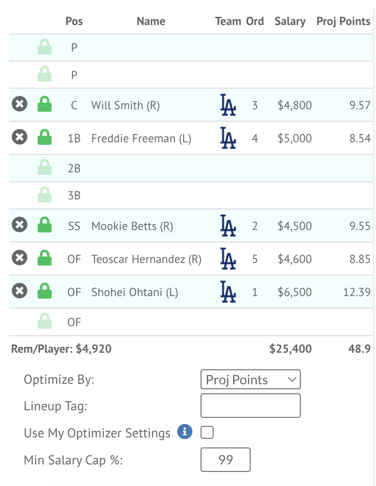
Task: Open the info icon for optimizer settings
Action: (185, 432)
